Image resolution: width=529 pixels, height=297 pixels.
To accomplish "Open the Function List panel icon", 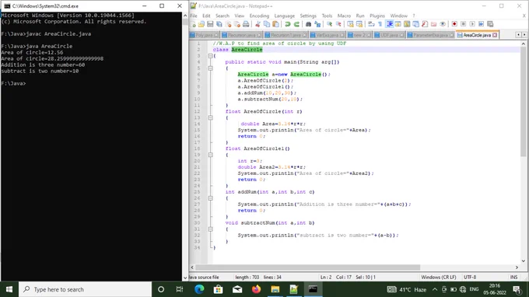I will pyautogui.click(x=425, y=24).
